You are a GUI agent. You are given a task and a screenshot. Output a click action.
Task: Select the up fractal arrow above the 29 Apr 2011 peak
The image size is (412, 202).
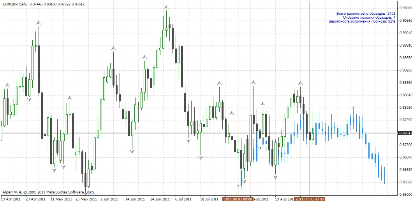click(x=39, y=23)
